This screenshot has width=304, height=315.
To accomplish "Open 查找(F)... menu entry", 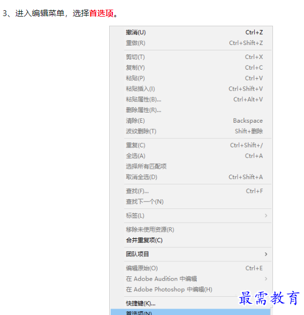I will click(191, 191).
